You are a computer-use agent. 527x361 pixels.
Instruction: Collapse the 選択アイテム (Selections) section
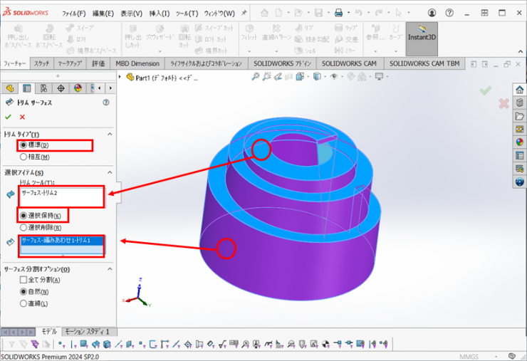110,172
